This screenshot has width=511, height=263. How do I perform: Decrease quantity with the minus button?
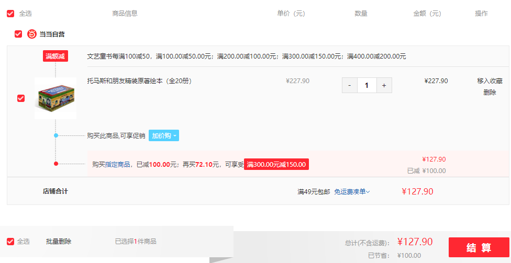coord(350,85)
